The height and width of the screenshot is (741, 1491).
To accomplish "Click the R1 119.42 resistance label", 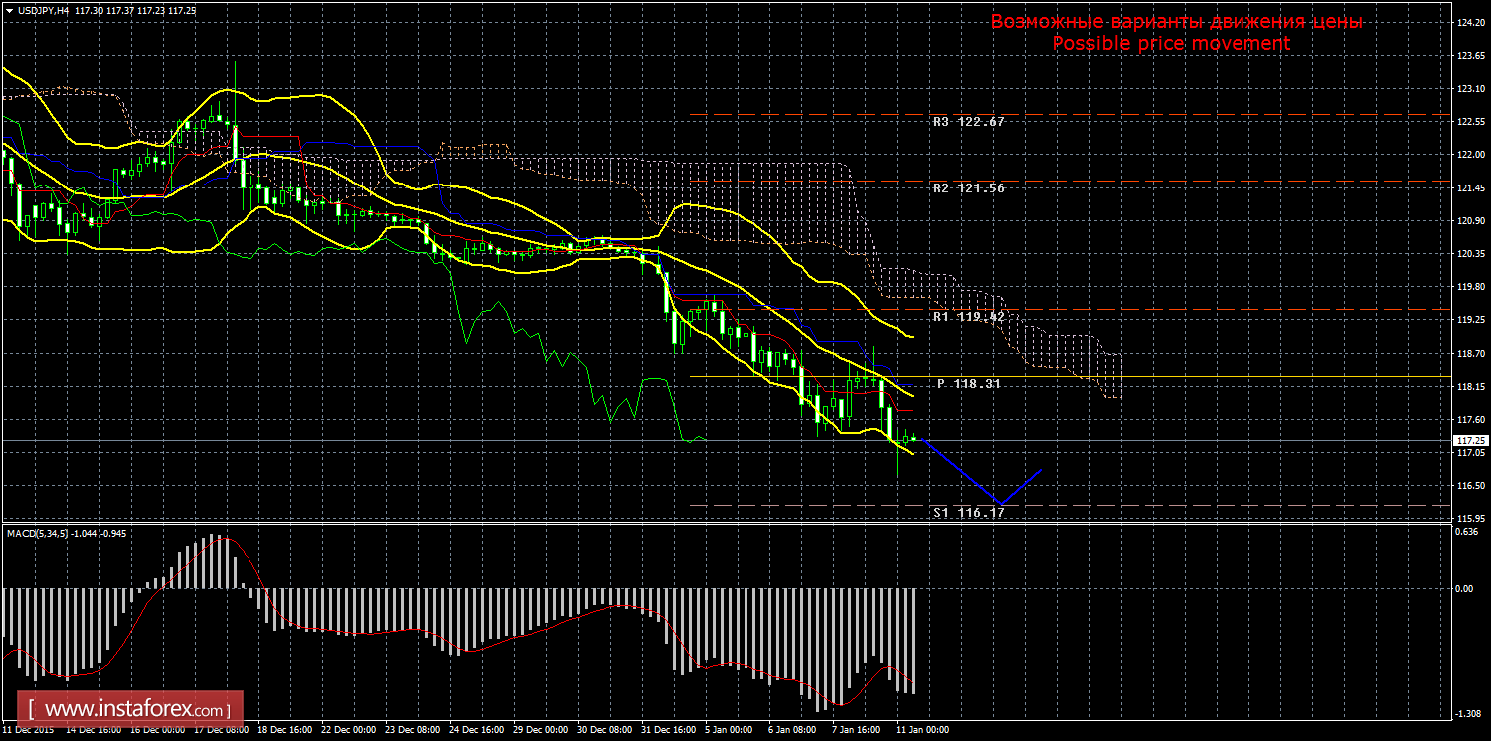I will pos(968,317).
